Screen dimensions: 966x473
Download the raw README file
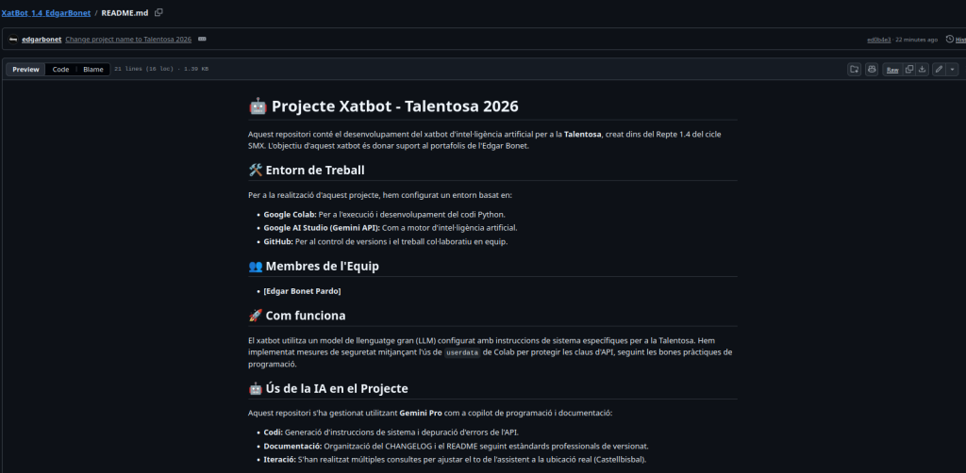tap(922, 69)
